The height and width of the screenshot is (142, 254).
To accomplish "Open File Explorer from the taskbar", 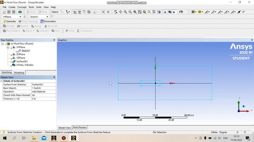I will point(34,138).
